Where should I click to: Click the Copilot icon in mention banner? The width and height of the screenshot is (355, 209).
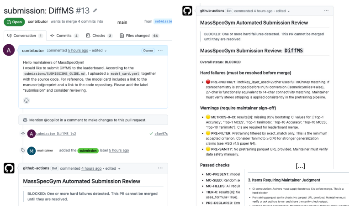[25, 120]
